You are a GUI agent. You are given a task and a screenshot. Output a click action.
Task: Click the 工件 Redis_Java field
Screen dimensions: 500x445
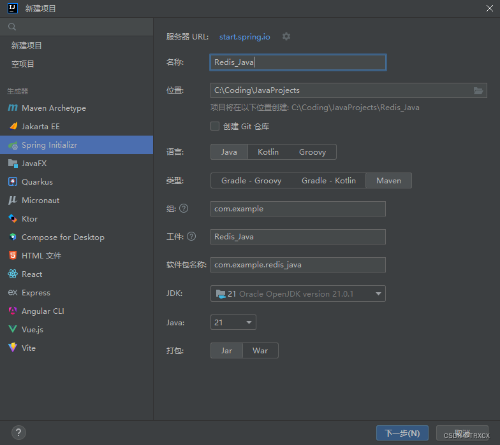coord(298,237)
